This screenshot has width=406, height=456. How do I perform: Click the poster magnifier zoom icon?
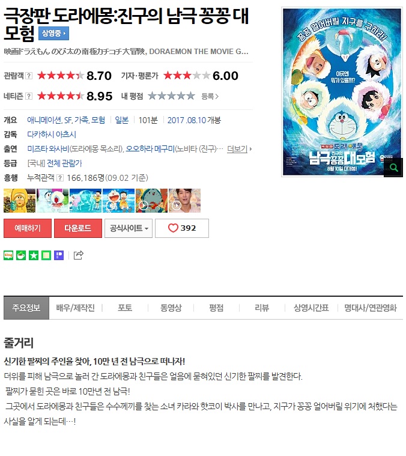393,168
